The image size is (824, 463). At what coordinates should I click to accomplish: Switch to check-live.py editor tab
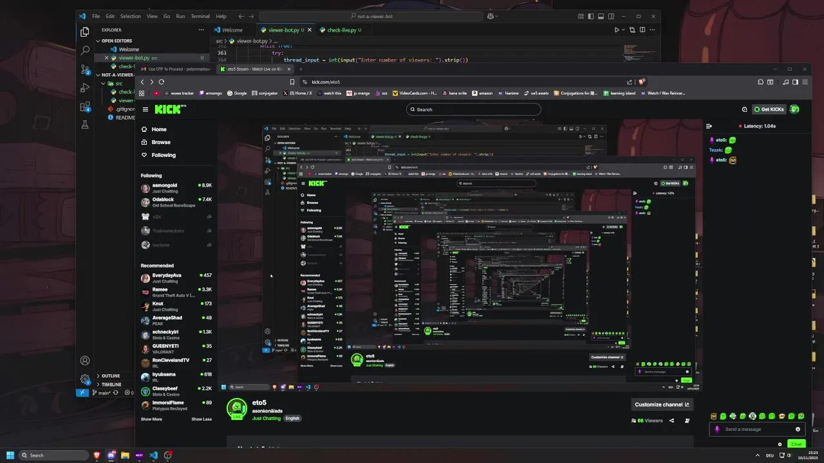point(341,30)
